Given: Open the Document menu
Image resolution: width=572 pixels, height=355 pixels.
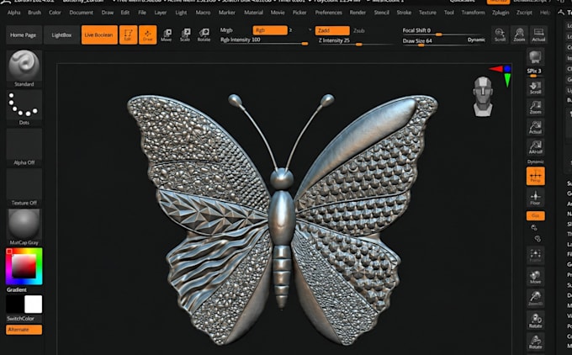Looking at the screenshot, I should [81, 13].
